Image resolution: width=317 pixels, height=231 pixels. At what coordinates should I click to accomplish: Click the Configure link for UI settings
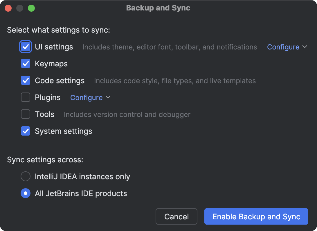point(283,47)
